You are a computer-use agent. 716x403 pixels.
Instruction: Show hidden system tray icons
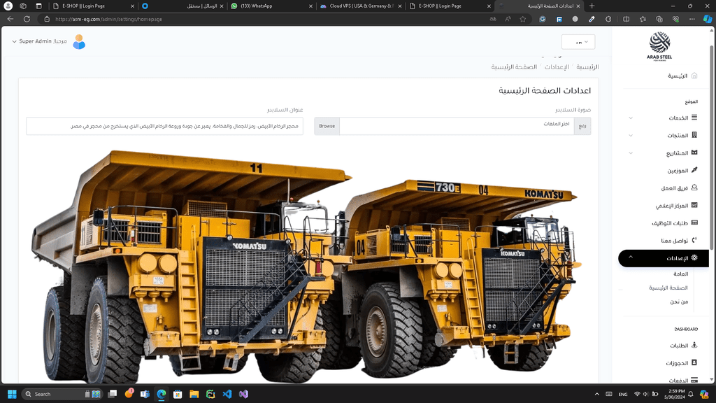tap(597, 394)
